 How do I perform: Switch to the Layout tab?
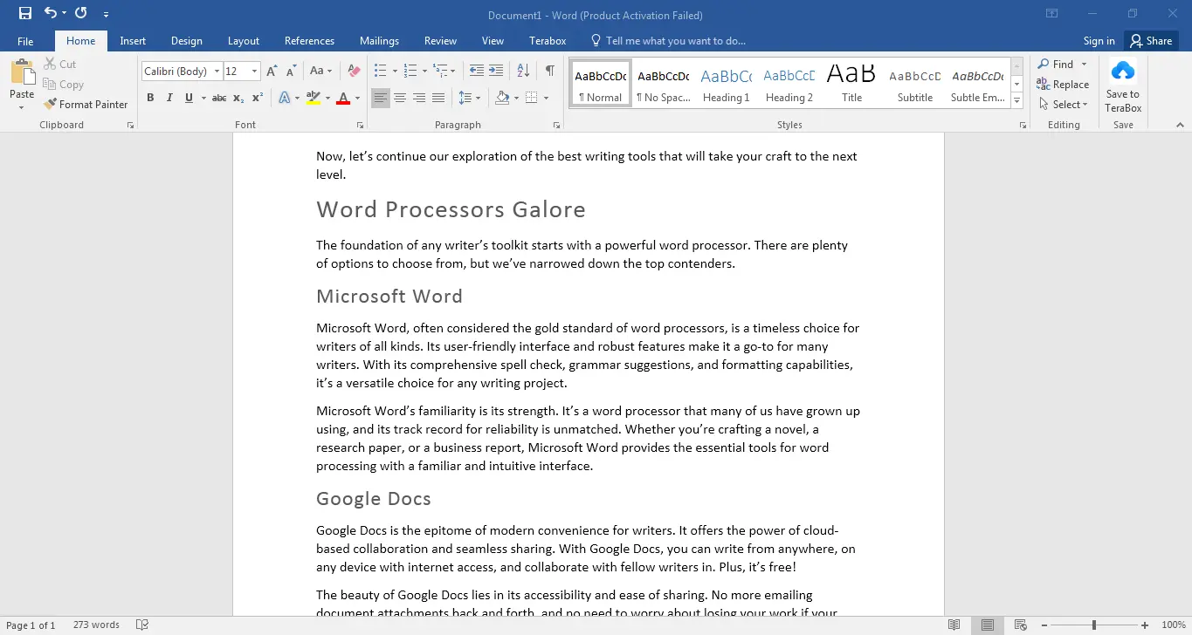(x=244, y=41)
